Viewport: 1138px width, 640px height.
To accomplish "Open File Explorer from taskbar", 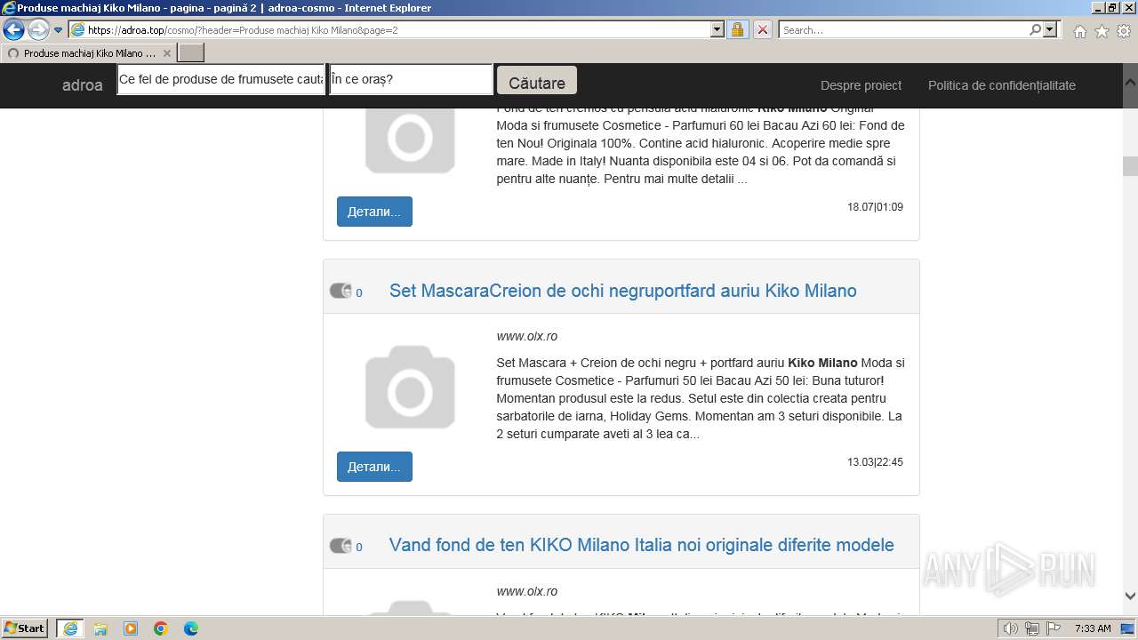I will 100,628.
